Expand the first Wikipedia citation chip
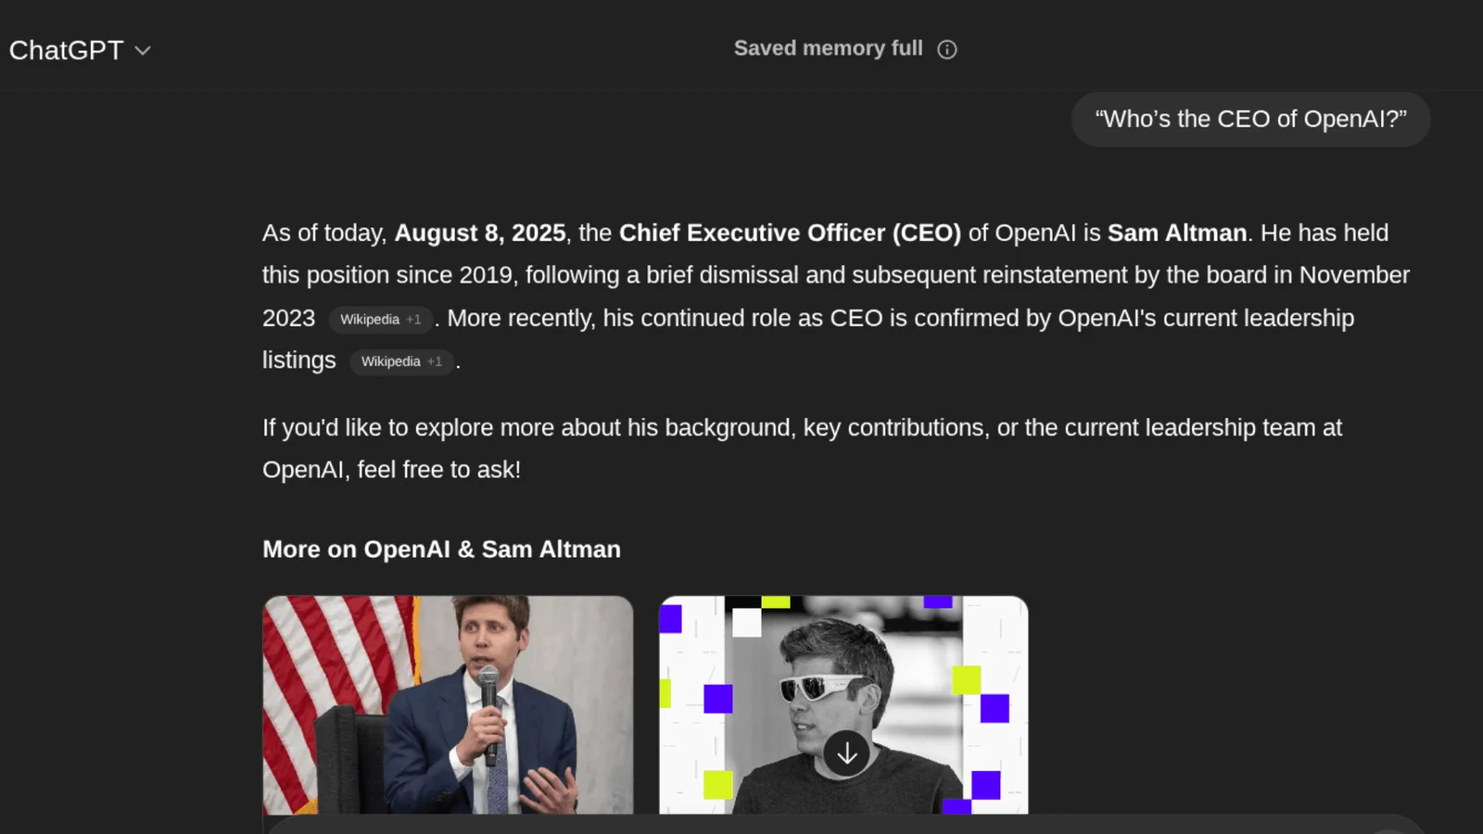1483x834 pixels. [x=380, y=319]
